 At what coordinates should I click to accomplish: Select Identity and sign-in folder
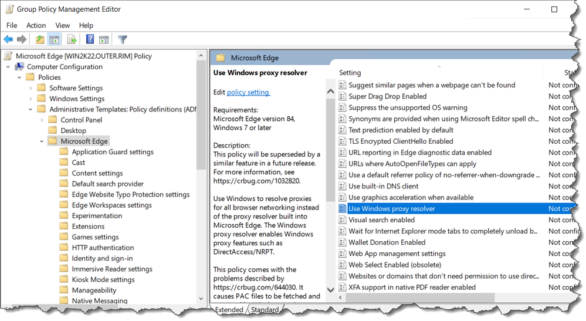[x=102, y=258]
